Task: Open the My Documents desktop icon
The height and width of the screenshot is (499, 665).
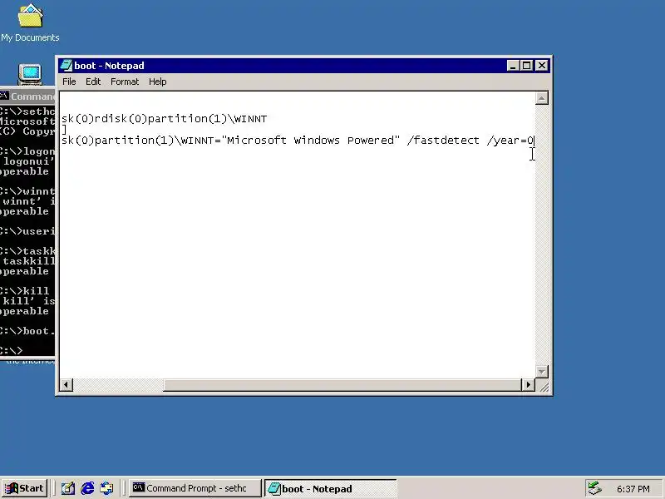Action: (30, 23)
